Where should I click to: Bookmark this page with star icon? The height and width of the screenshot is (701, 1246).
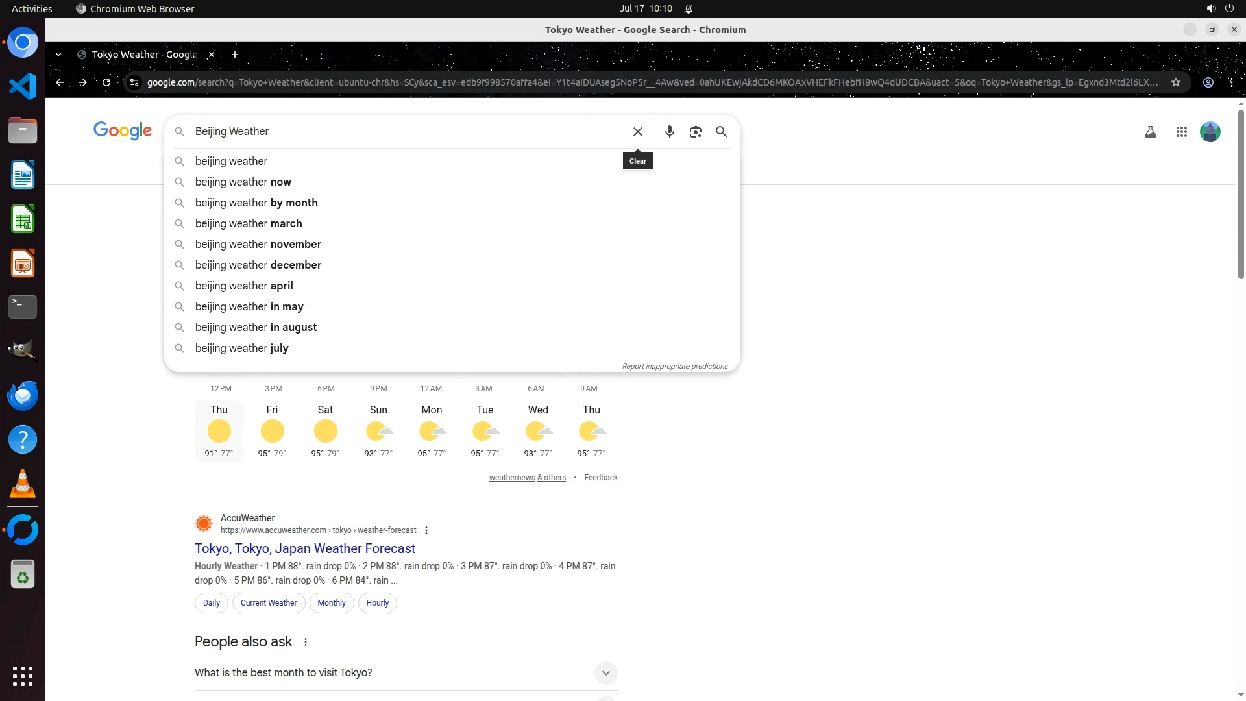click(x=1175, y=82)
